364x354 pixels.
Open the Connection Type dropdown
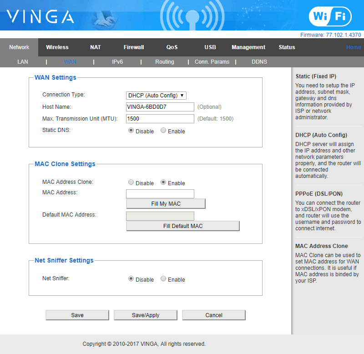[x=156, y=96]
